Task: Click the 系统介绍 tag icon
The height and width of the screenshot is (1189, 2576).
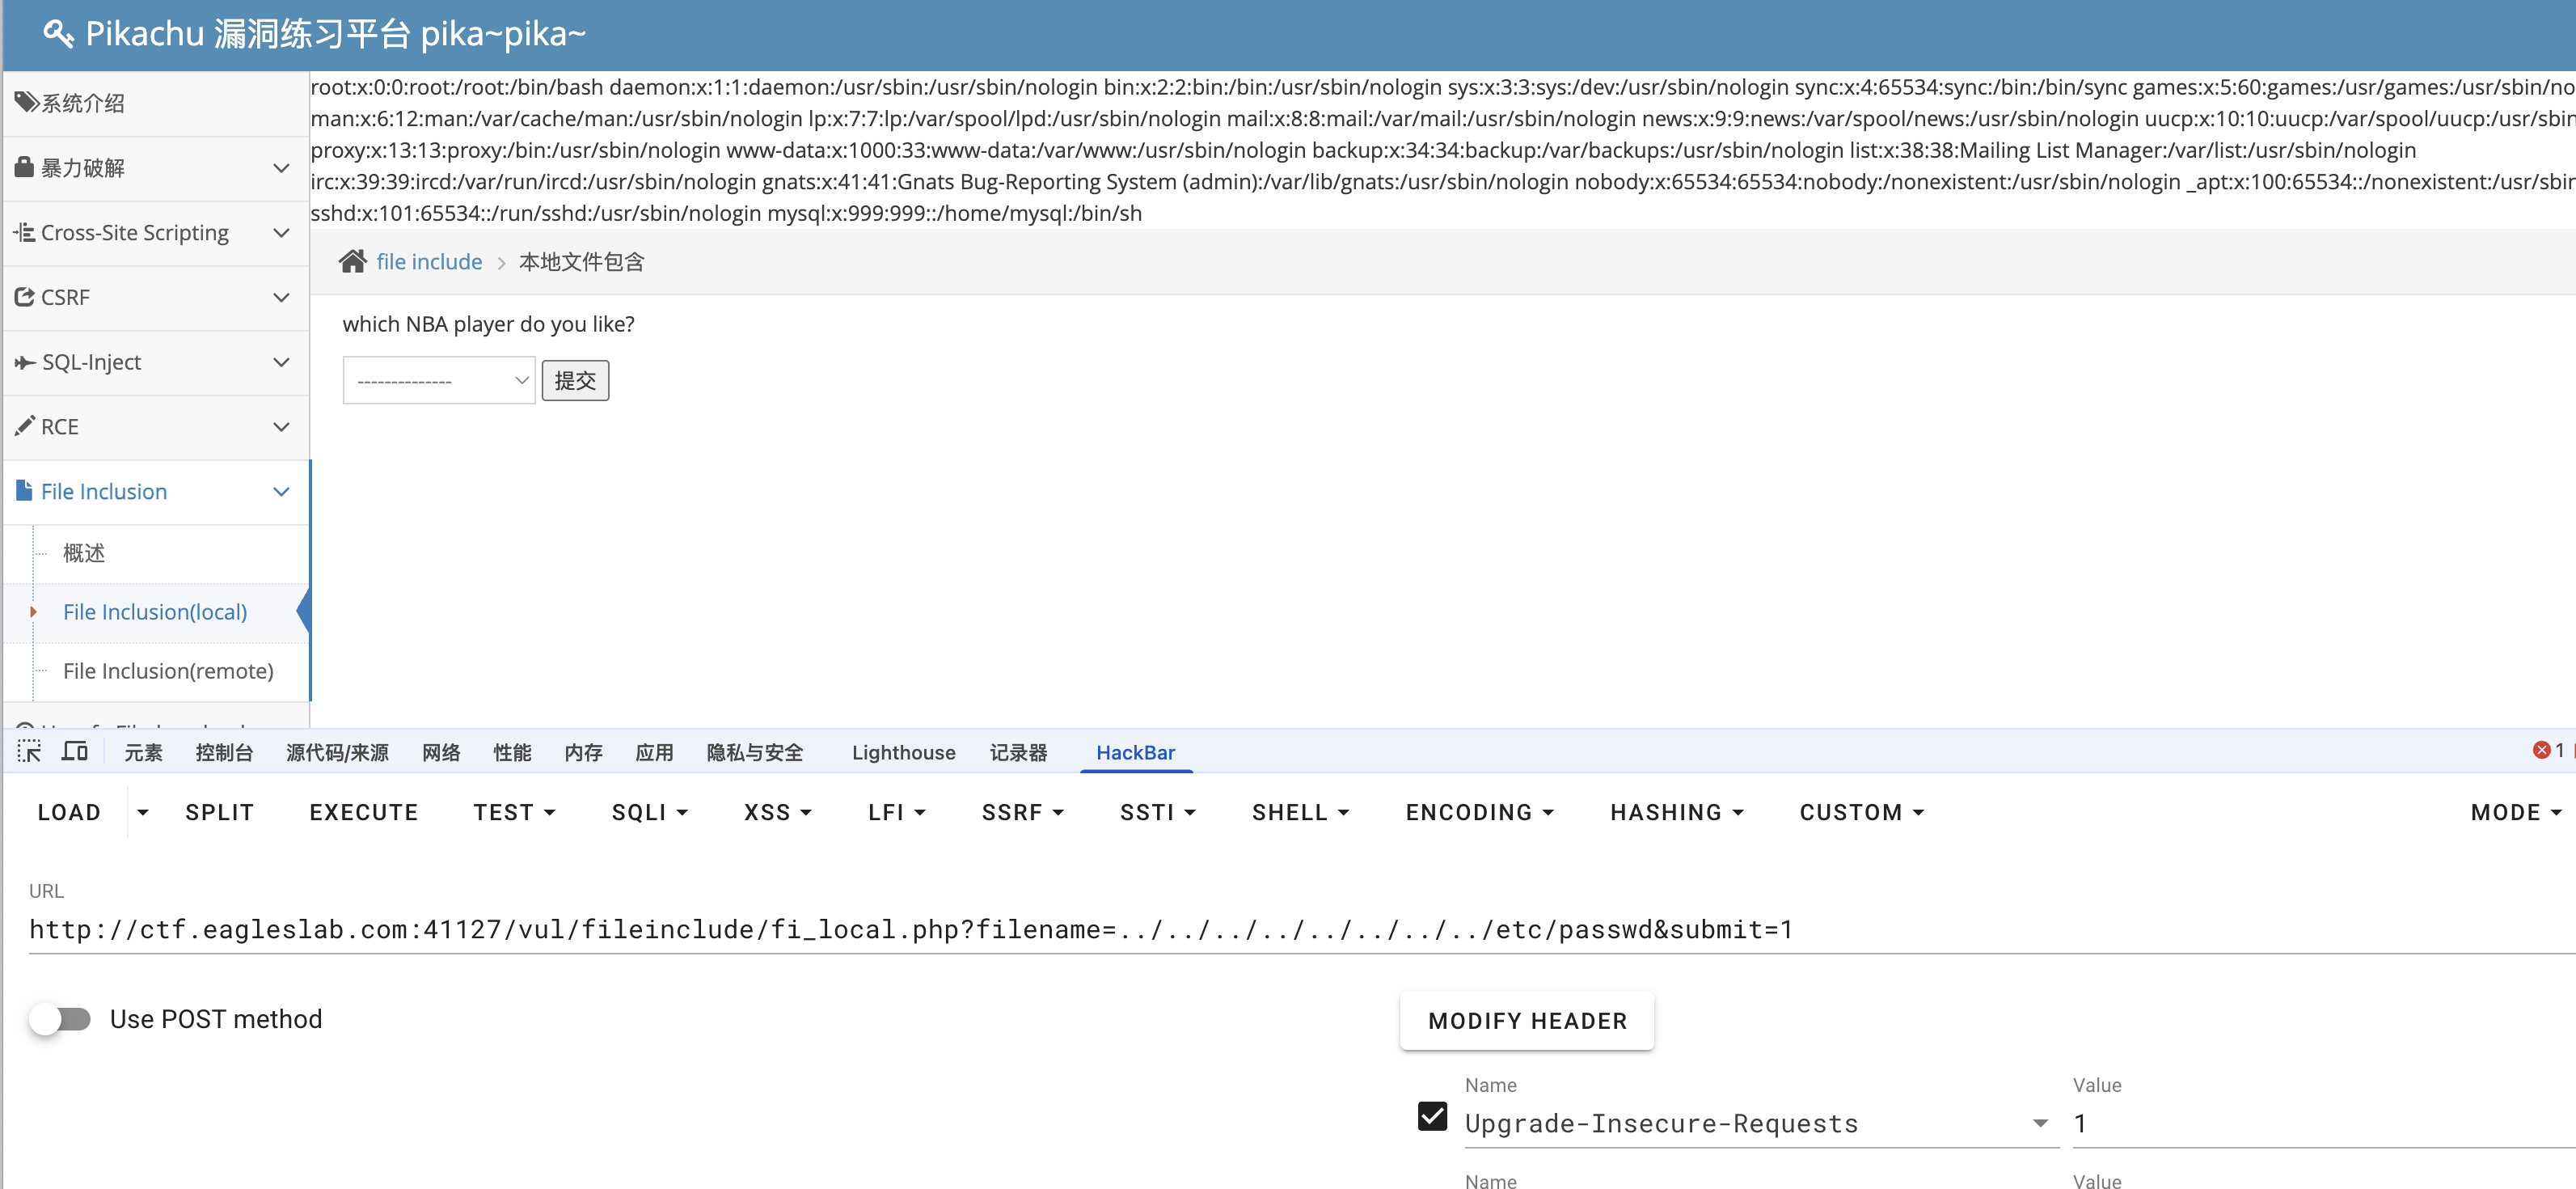Action: coord(26,102)
